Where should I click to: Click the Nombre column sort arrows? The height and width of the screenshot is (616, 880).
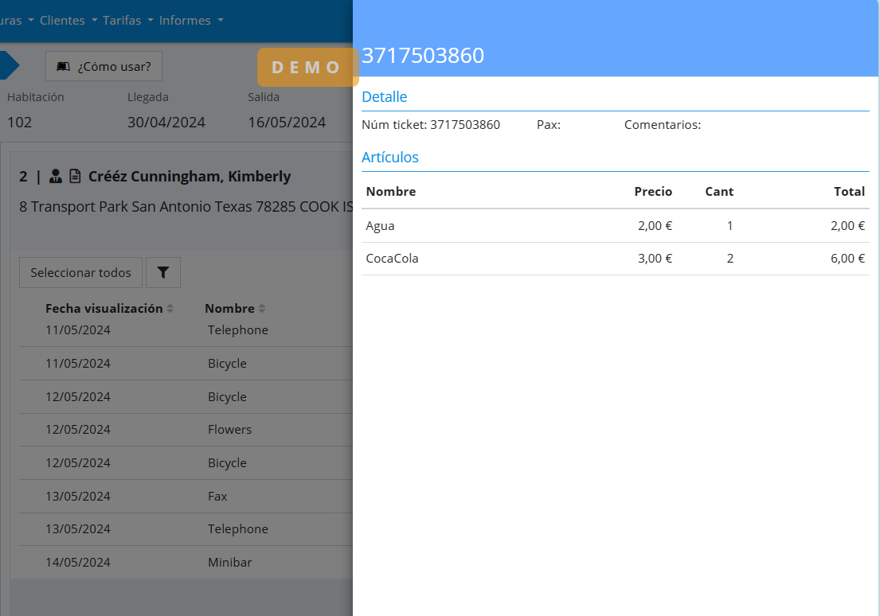coord(262,309)
